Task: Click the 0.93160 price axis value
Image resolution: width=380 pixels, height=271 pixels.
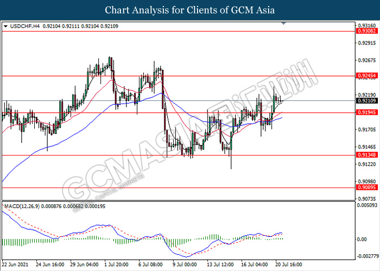Action: [x=367, y=25]
